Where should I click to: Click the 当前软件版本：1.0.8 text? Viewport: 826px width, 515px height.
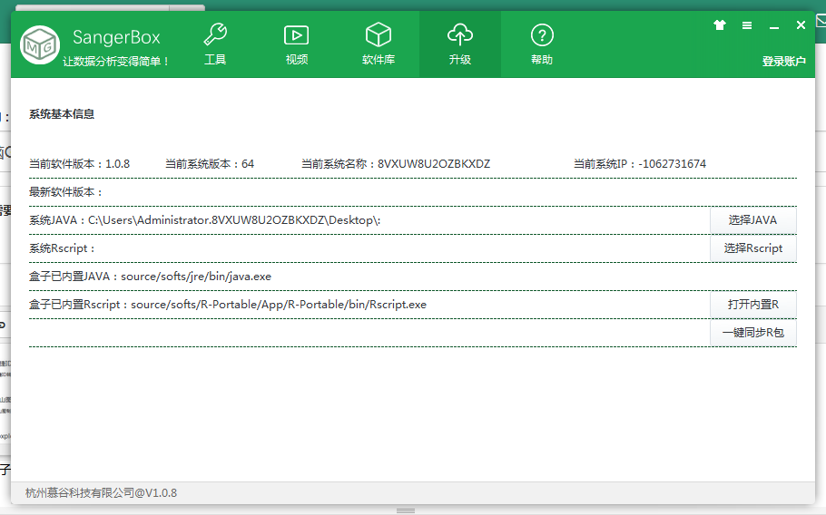point(80,164)
